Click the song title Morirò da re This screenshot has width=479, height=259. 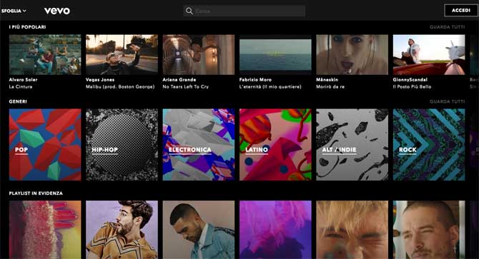pyautogui.click(x=330, y=86)
